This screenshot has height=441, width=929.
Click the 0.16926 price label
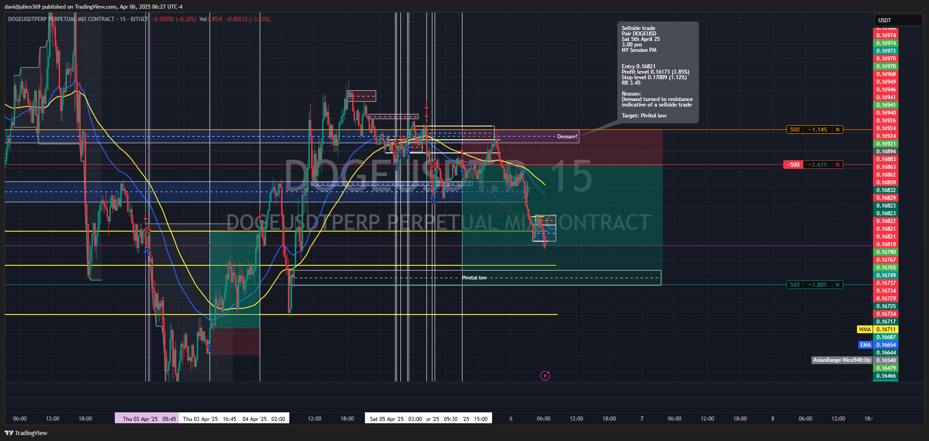coord(886,121)
